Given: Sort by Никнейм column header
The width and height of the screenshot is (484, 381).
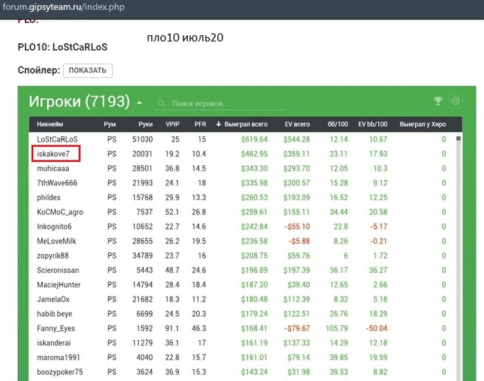Looking at the screenshot, I should coord(50,124).
